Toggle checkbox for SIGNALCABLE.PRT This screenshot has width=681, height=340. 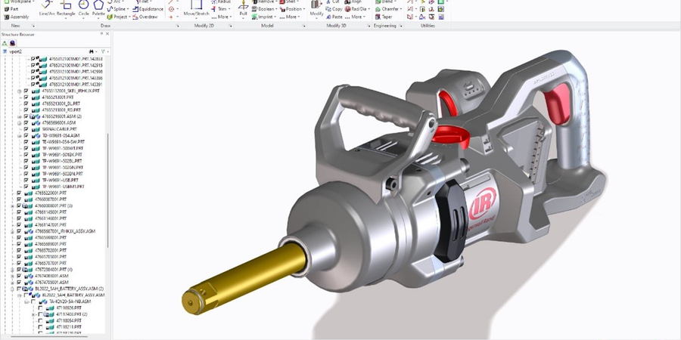tap(26, 129)
